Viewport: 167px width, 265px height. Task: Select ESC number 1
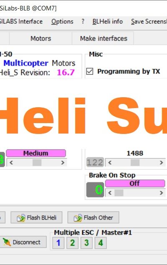point(58,243)
